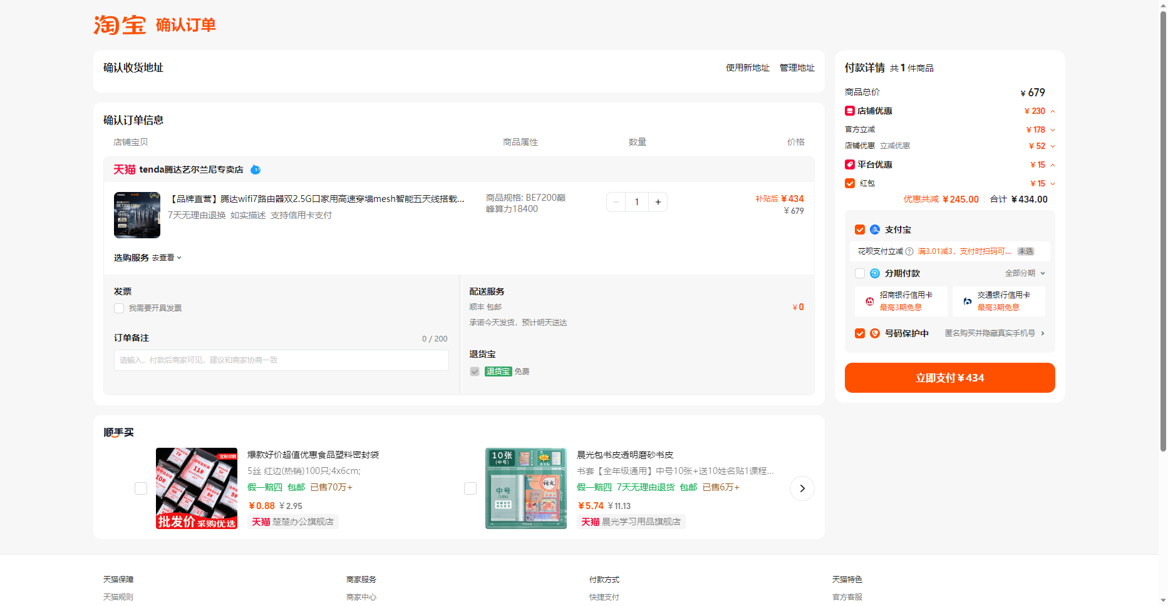The height and width of the screenshot is (606, 1168).
Task: Click the Tmall badge of 晨光学习用品旗舰店
Action: (x=591, y=522)
